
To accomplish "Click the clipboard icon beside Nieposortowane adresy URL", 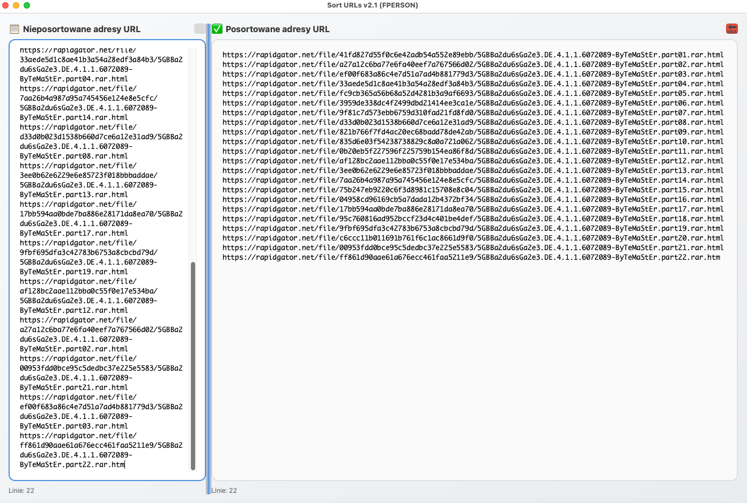I will [x=14, y=29].
